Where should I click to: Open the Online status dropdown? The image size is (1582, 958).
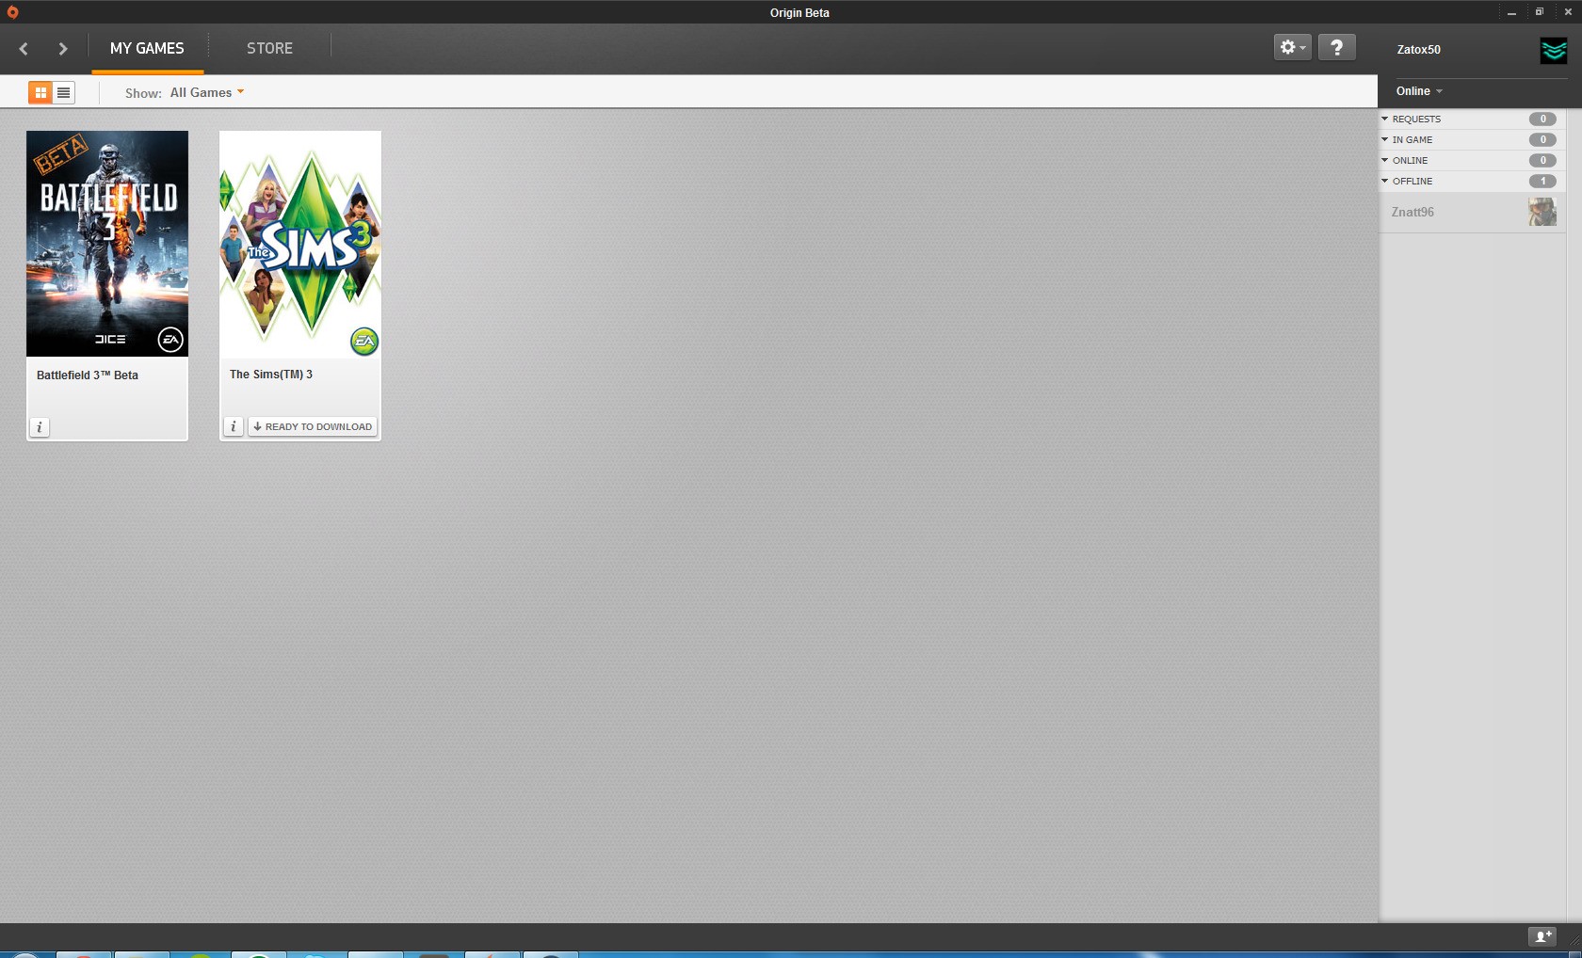click(1419, 91)
